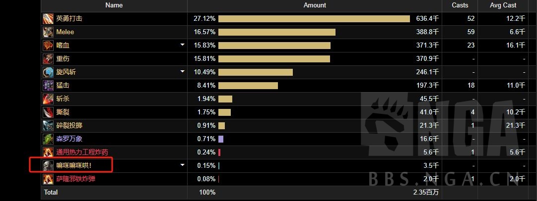Click the 旋风斩 spell icon
This screenshot has width=537, height=201.
coord(48,72)
